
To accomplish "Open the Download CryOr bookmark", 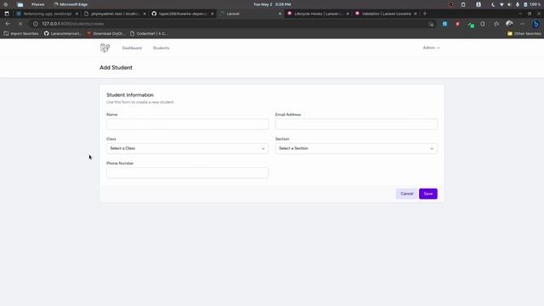I will [105, 34].
